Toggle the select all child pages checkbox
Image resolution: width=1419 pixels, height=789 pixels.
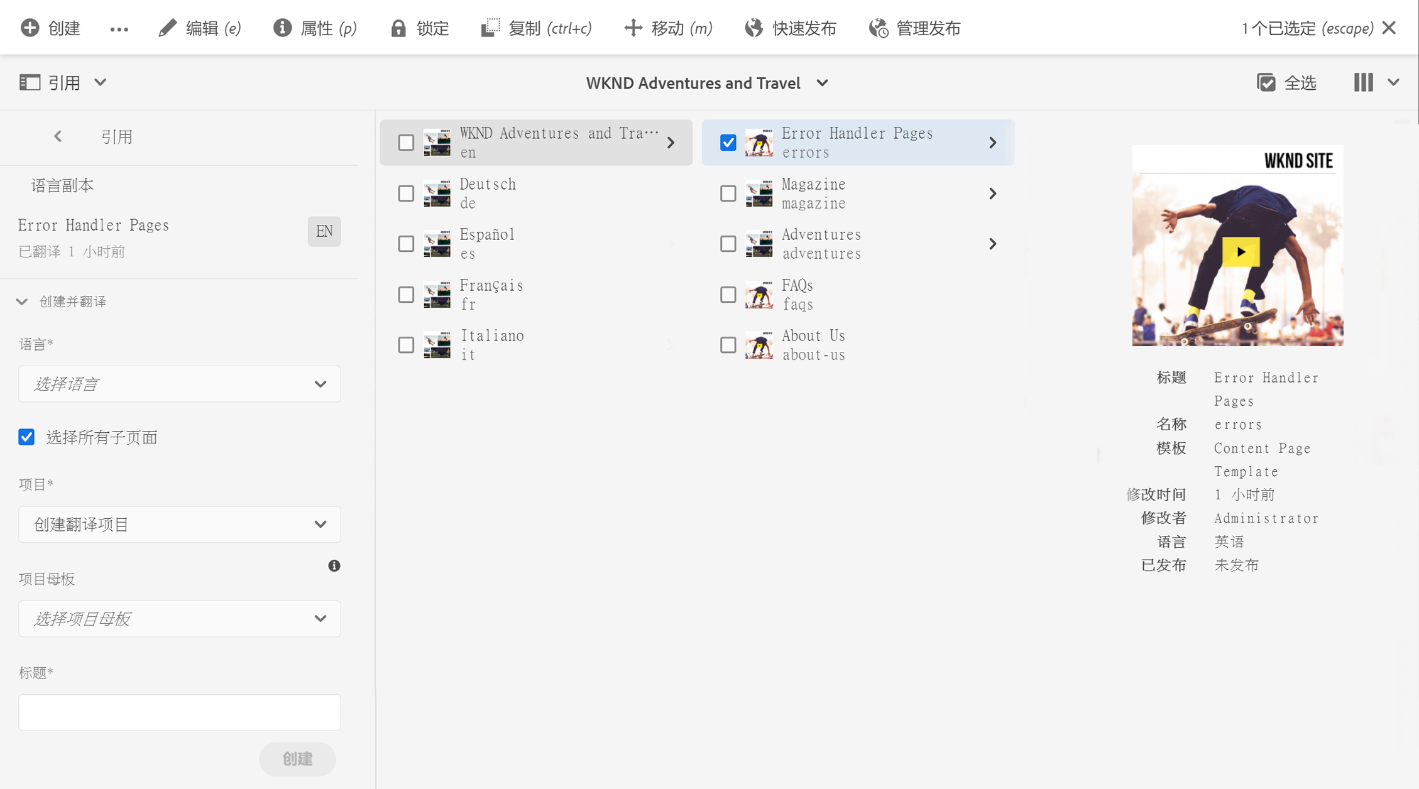[x=26, y=437]
